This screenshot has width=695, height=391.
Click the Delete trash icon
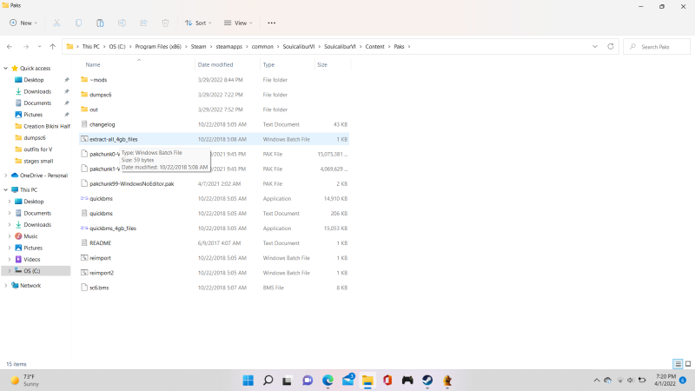pyautogui.click(x=165, y=23)
